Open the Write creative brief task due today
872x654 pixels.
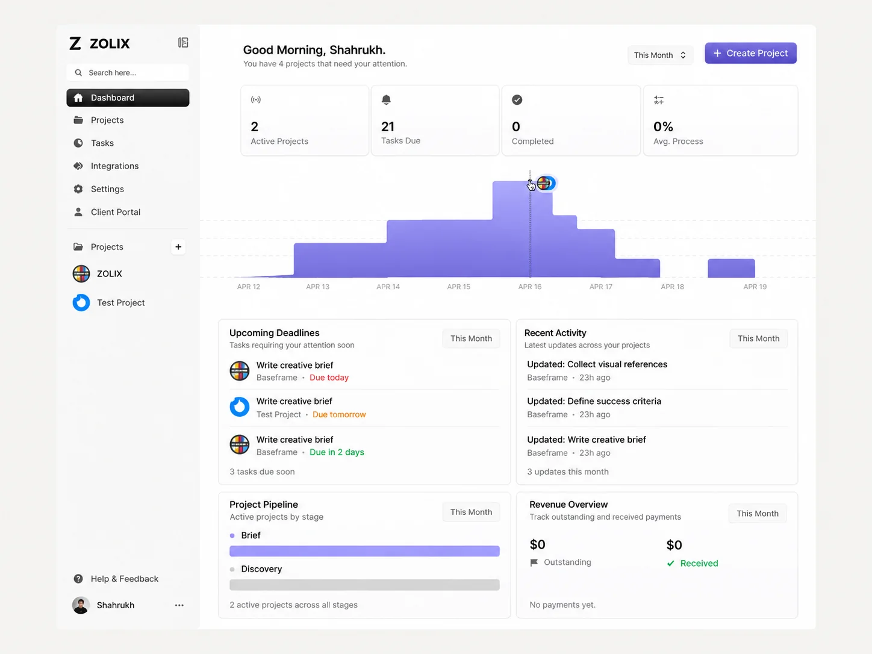[x=364, y=371]
